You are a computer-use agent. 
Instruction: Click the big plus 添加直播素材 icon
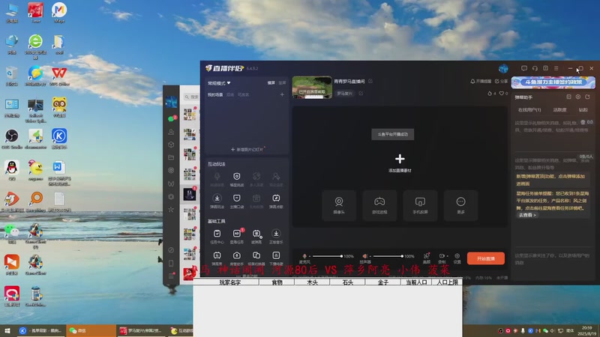[400, 159]
